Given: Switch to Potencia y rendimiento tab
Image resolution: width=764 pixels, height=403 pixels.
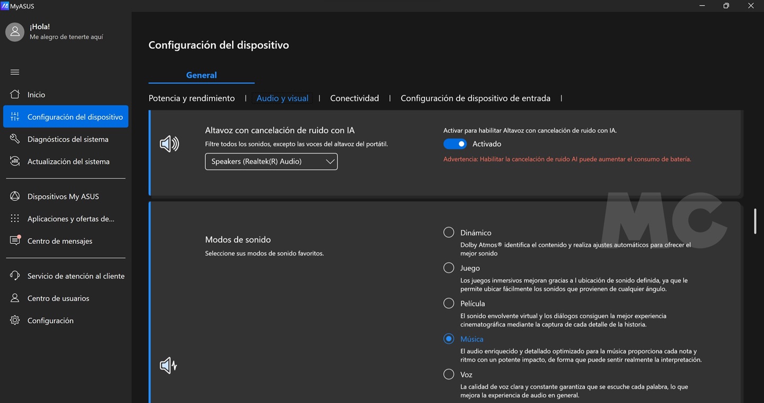Looking at the screenshot, I should [192, 98].
